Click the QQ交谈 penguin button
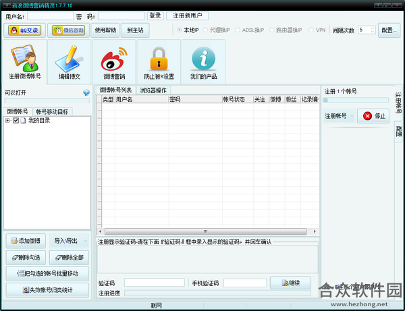Viewport: 405px width, 311px height. coord(24,30)
